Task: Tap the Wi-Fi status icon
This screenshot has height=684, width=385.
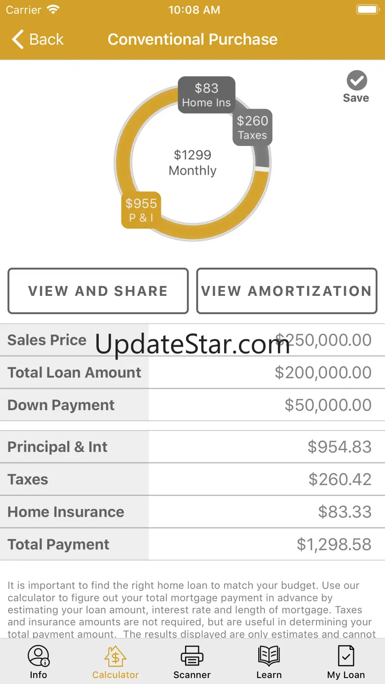Action: tap(52, 10)
